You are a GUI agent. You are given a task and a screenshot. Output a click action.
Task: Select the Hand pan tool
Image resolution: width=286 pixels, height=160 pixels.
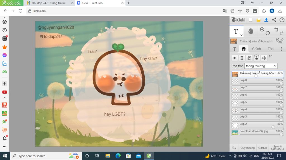[x=251, y=31]
